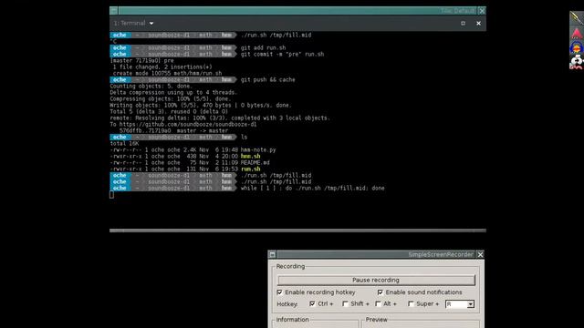Click the 'Counting objects: 5, done.' line
Screen dimensions: 584x328
pyautogui.click(x=151, y=87)
